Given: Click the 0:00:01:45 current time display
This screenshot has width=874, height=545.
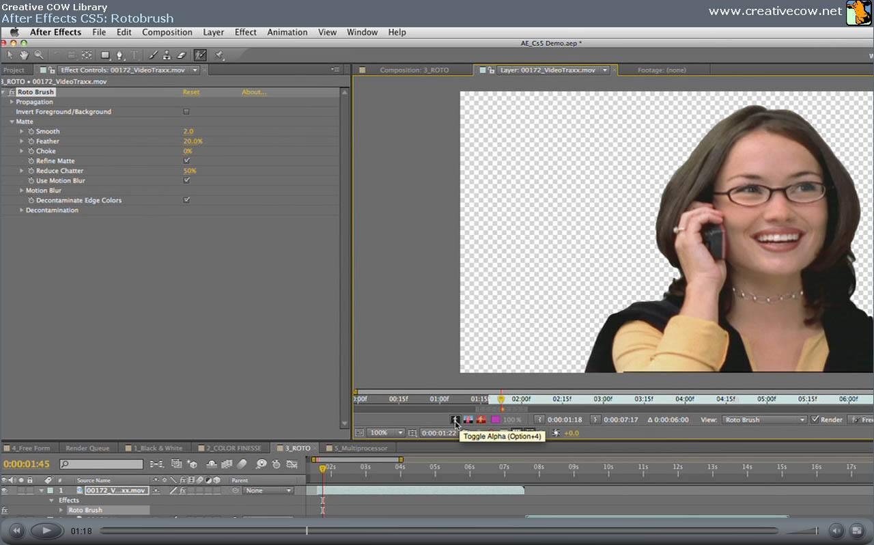Looking at the screenshot, I should coord(27,464).
